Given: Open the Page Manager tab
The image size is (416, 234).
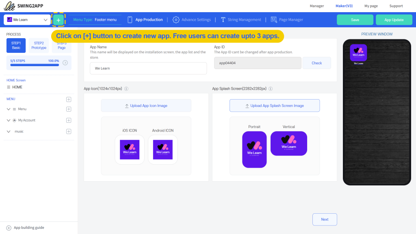Looking at the screenshot, I should coord(287,19).
